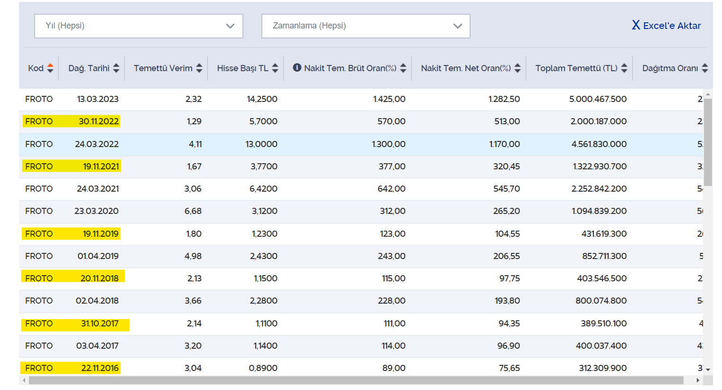Select date cell 20.11.2018
The height and width of the screenshot is (390, 722).
point(100,279)
